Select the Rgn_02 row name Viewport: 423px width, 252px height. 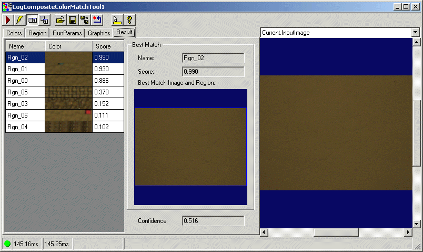25,57
